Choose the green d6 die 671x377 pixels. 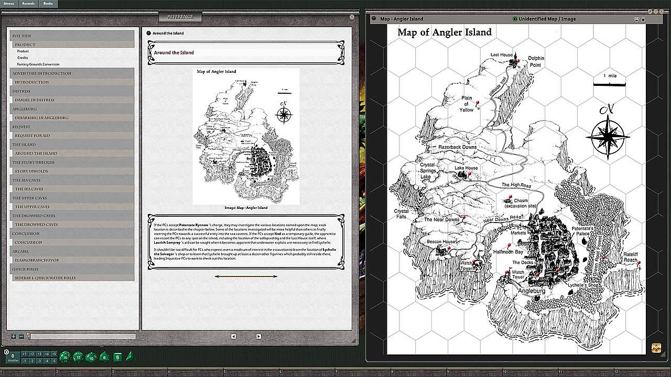coord(117,357)
